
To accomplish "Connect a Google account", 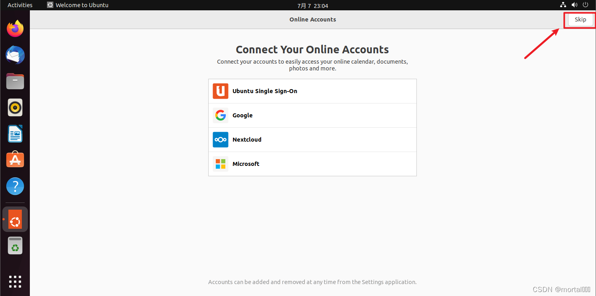I will point(313,115).
